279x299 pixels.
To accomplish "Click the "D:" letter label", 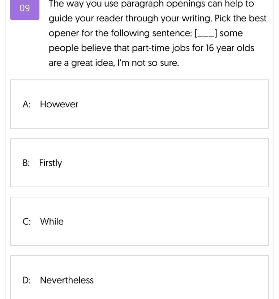I will [26, 280].
